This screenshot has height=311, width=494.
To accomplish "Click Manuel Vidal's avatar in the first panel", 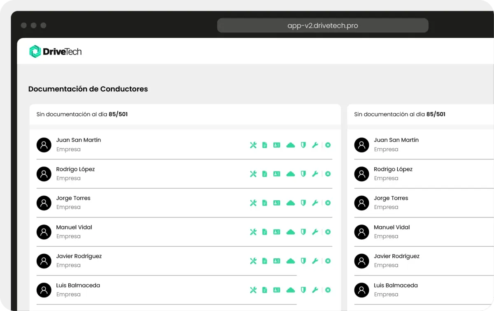I will coord(44,232).
